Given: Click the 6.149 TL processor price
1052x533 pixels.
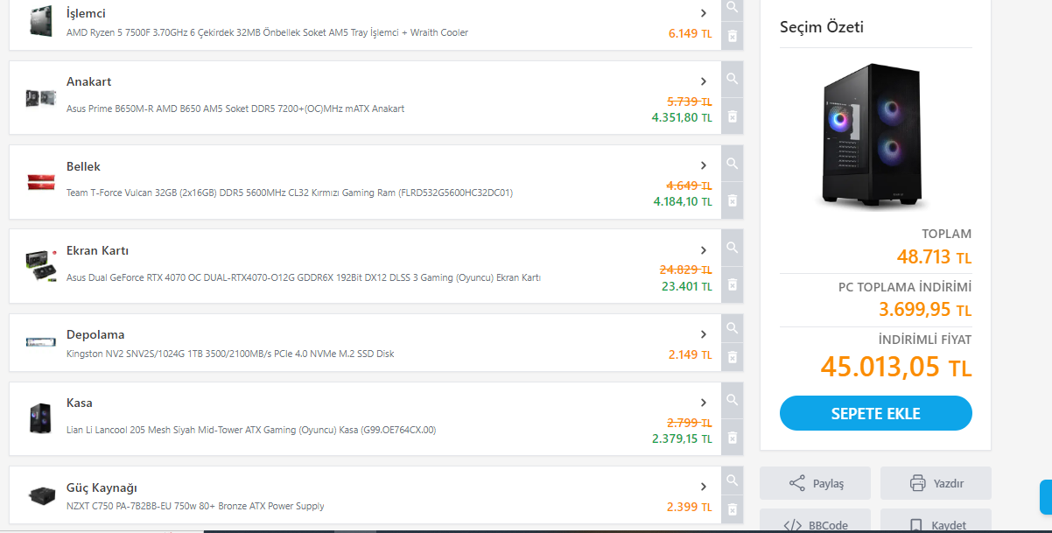Looking at the screenshot, I should tap(690, 33).
